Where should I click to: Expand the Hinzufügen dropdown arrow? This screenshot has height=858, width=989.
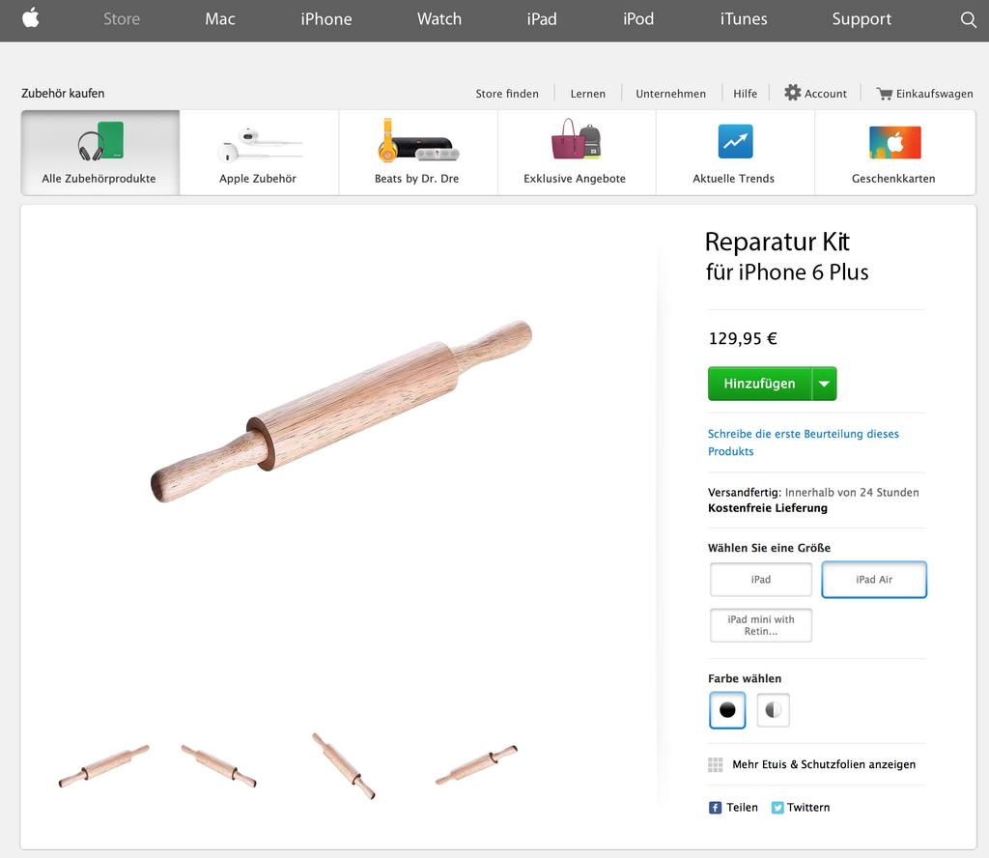tap(824, 384)
